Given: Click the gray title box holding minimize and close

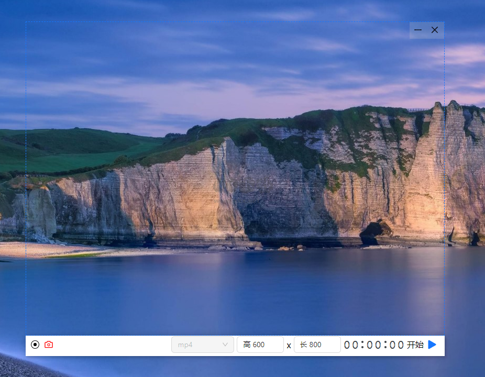Looking at the screenshot, I should 427,30.
